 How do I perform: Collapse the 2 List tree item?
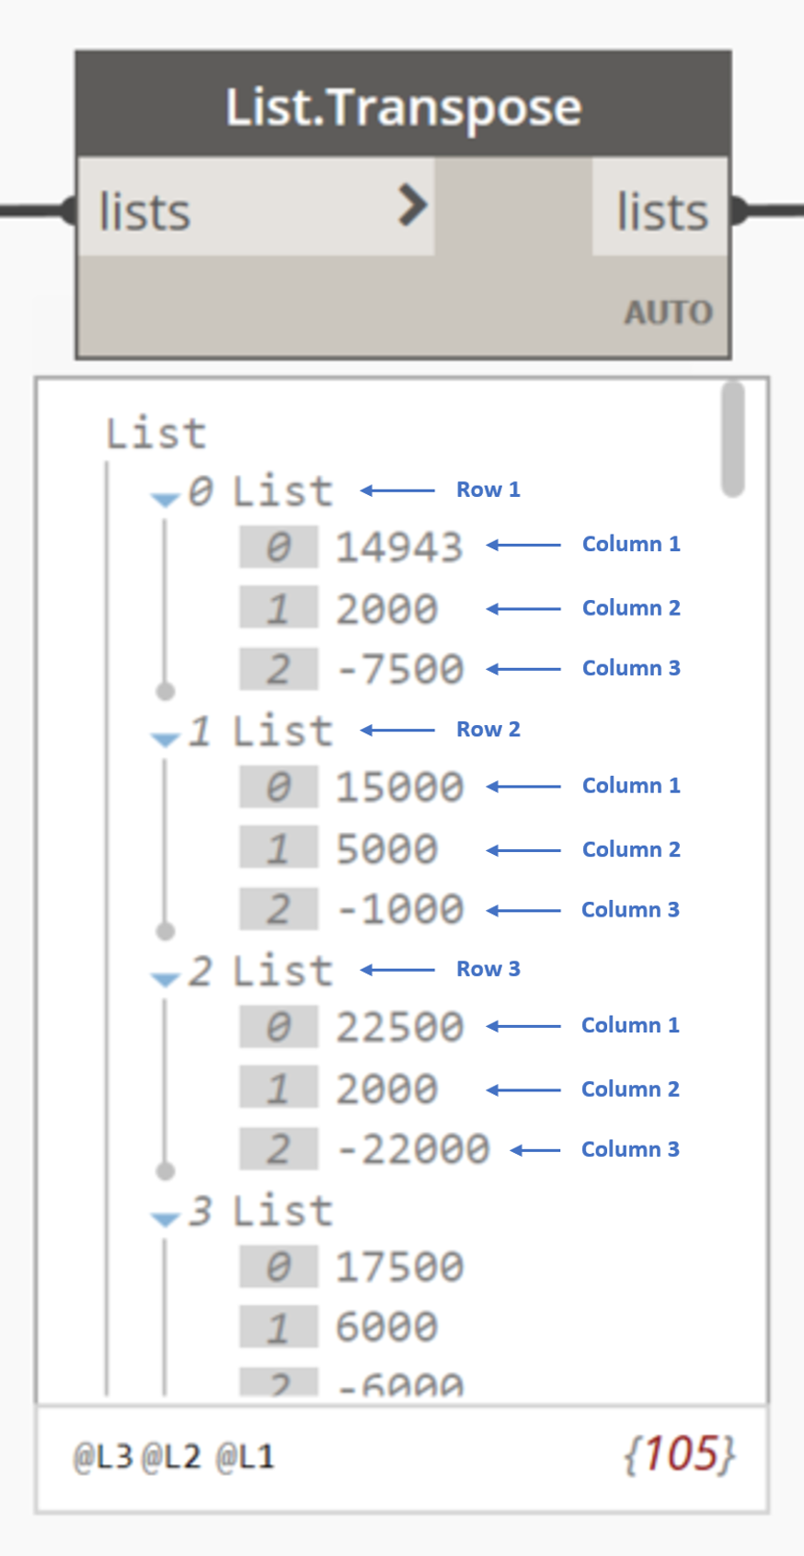pyautogui.click(x=166, y=979)
